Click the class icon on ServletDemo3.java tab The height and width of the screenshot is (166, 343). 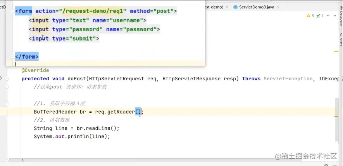235,7
